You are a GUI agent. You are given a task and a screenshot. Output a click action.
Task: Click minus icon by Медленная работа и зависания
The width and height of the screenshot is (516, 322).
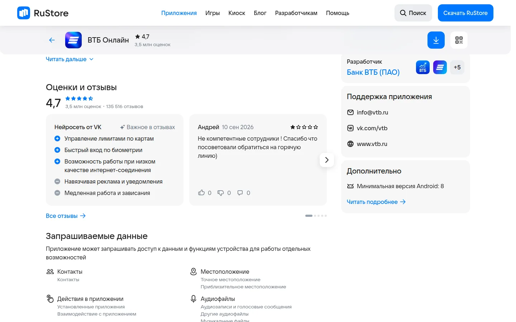[57, 193]
